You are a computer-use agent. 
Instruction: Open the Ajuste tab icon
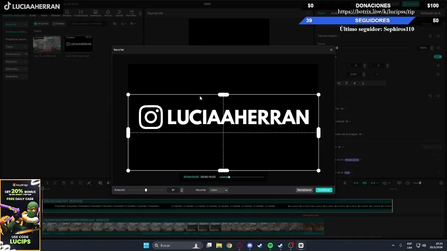click(x=119, y=14)
